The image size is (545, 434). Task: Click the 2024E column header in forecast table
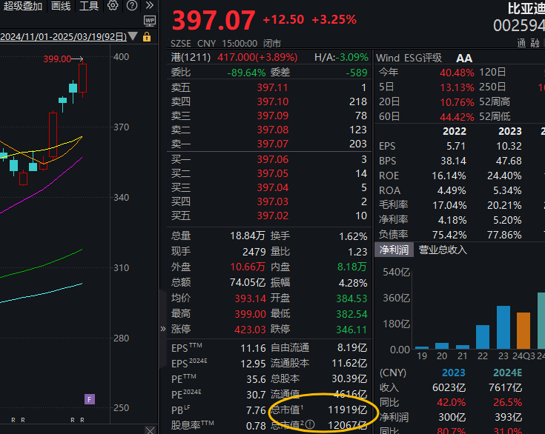(x=507, y=373)
